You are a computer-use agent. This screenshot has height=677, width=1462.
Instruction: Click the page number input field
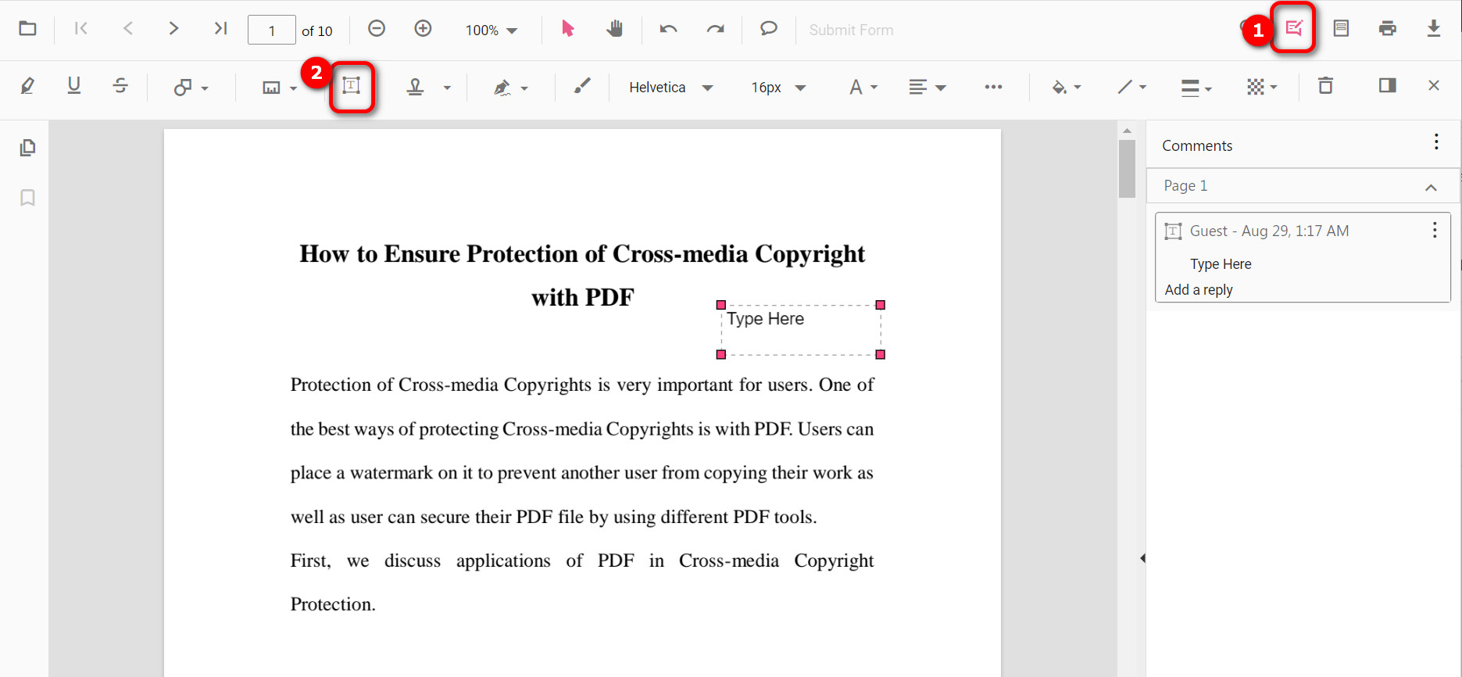pyautogui.click(x=271, y=30)
